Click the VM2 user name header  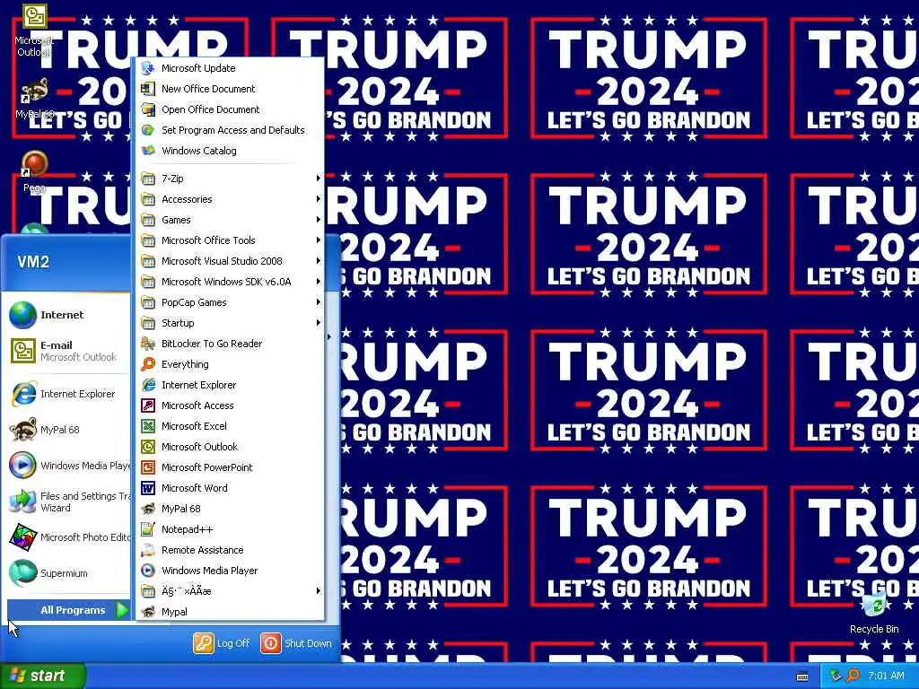coord(33,261)
